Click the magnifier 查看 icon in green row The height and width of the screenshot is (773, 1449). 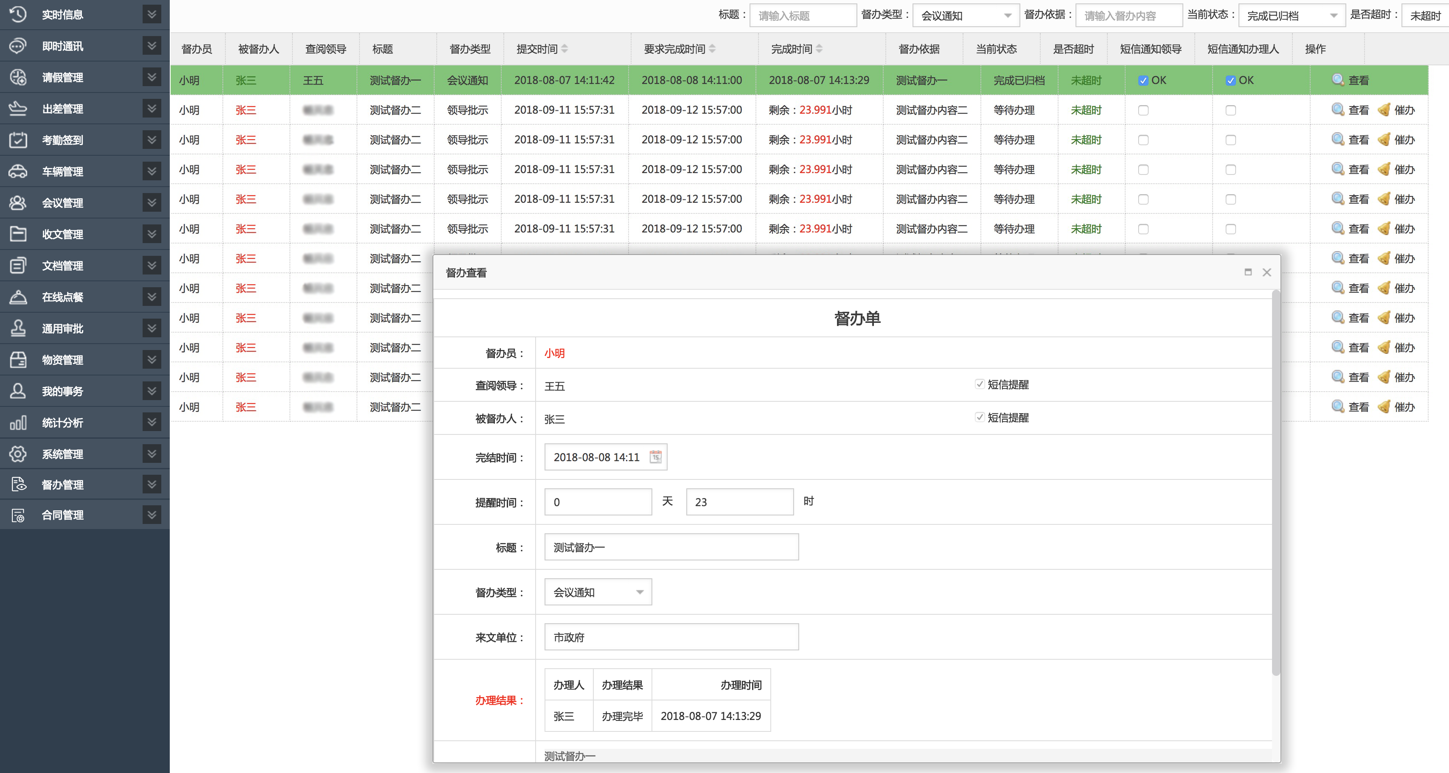(1338, 80)
